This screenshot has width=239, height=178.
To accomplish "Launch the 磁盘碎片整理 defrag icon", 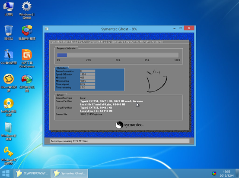I will (x=27, y=33).
